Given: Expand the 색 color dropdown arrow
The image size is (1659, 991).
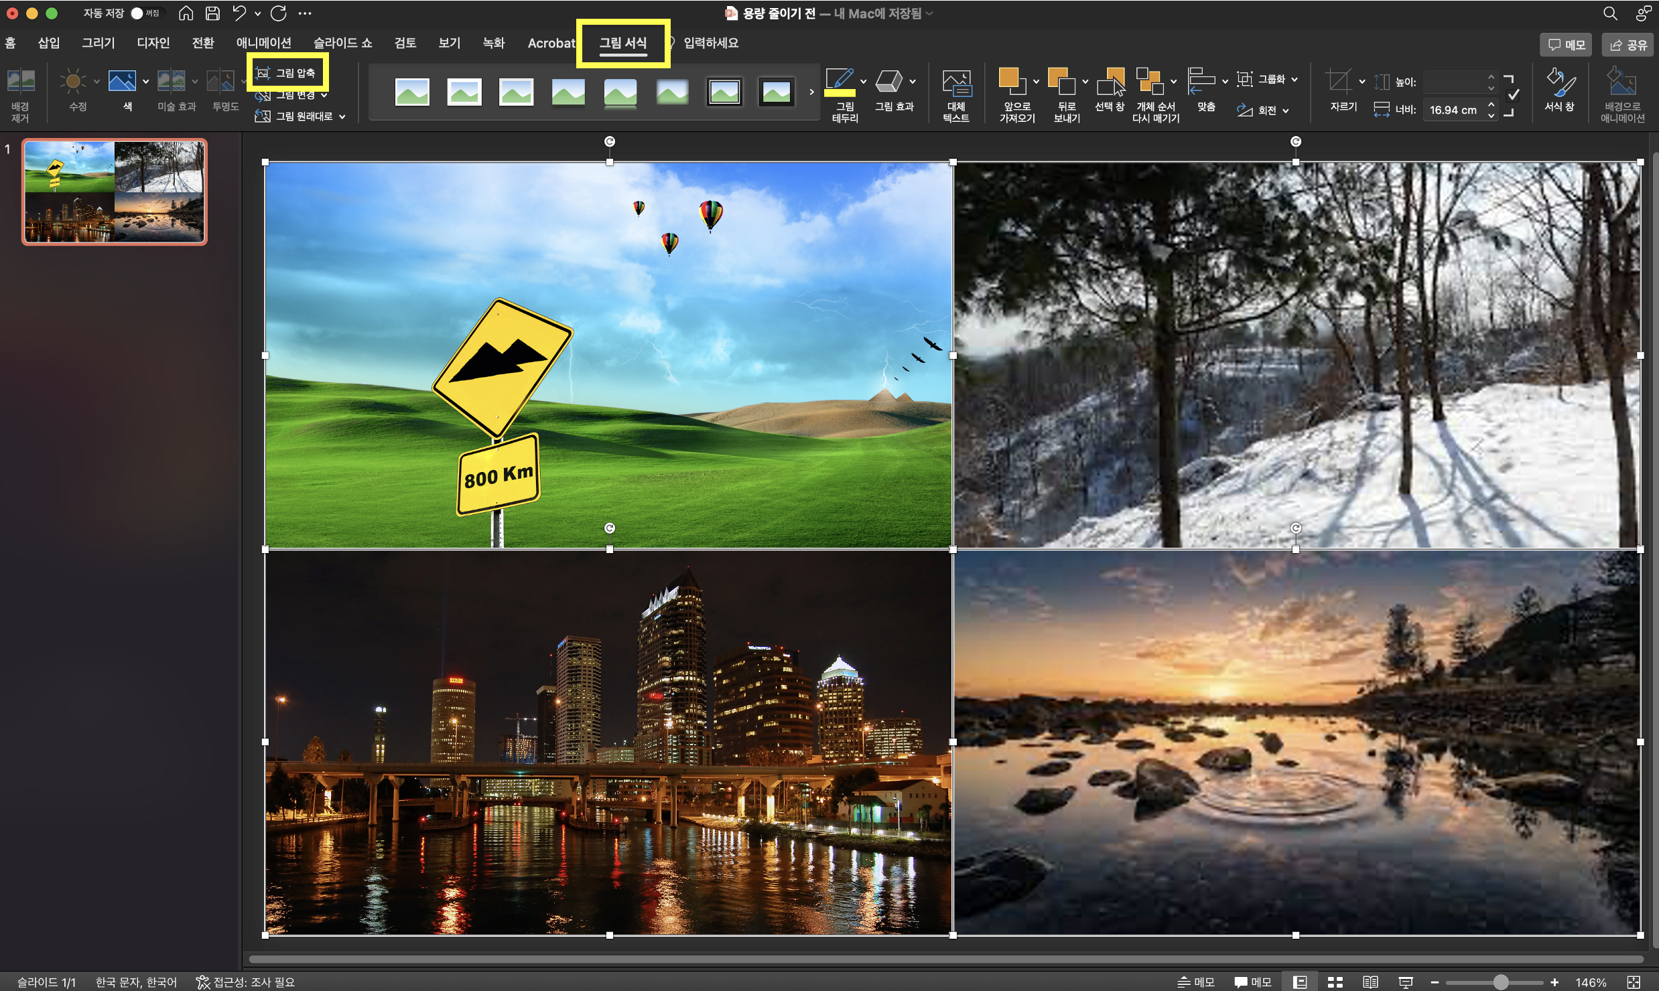Looking at the screenshot, I should 145,82.
